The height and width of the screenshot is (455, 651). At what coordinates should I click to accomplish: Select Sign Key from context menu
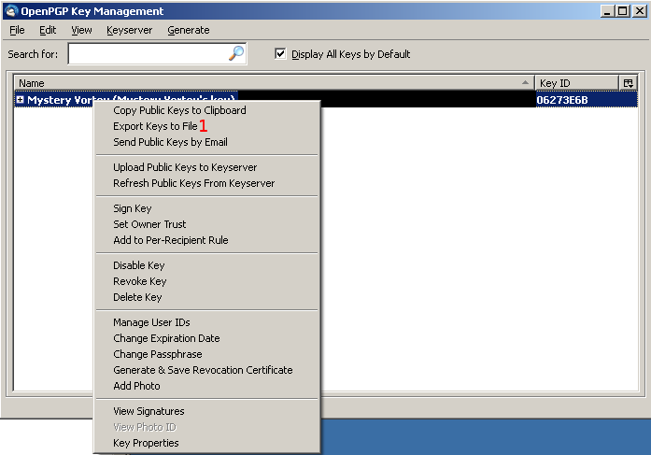206,208
